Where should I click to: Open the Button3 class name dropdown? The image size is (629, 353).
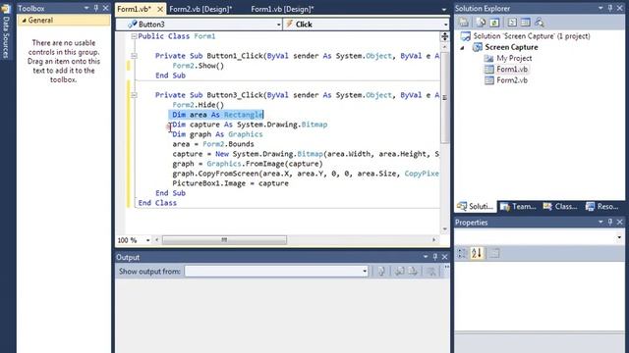coord(278,25)
